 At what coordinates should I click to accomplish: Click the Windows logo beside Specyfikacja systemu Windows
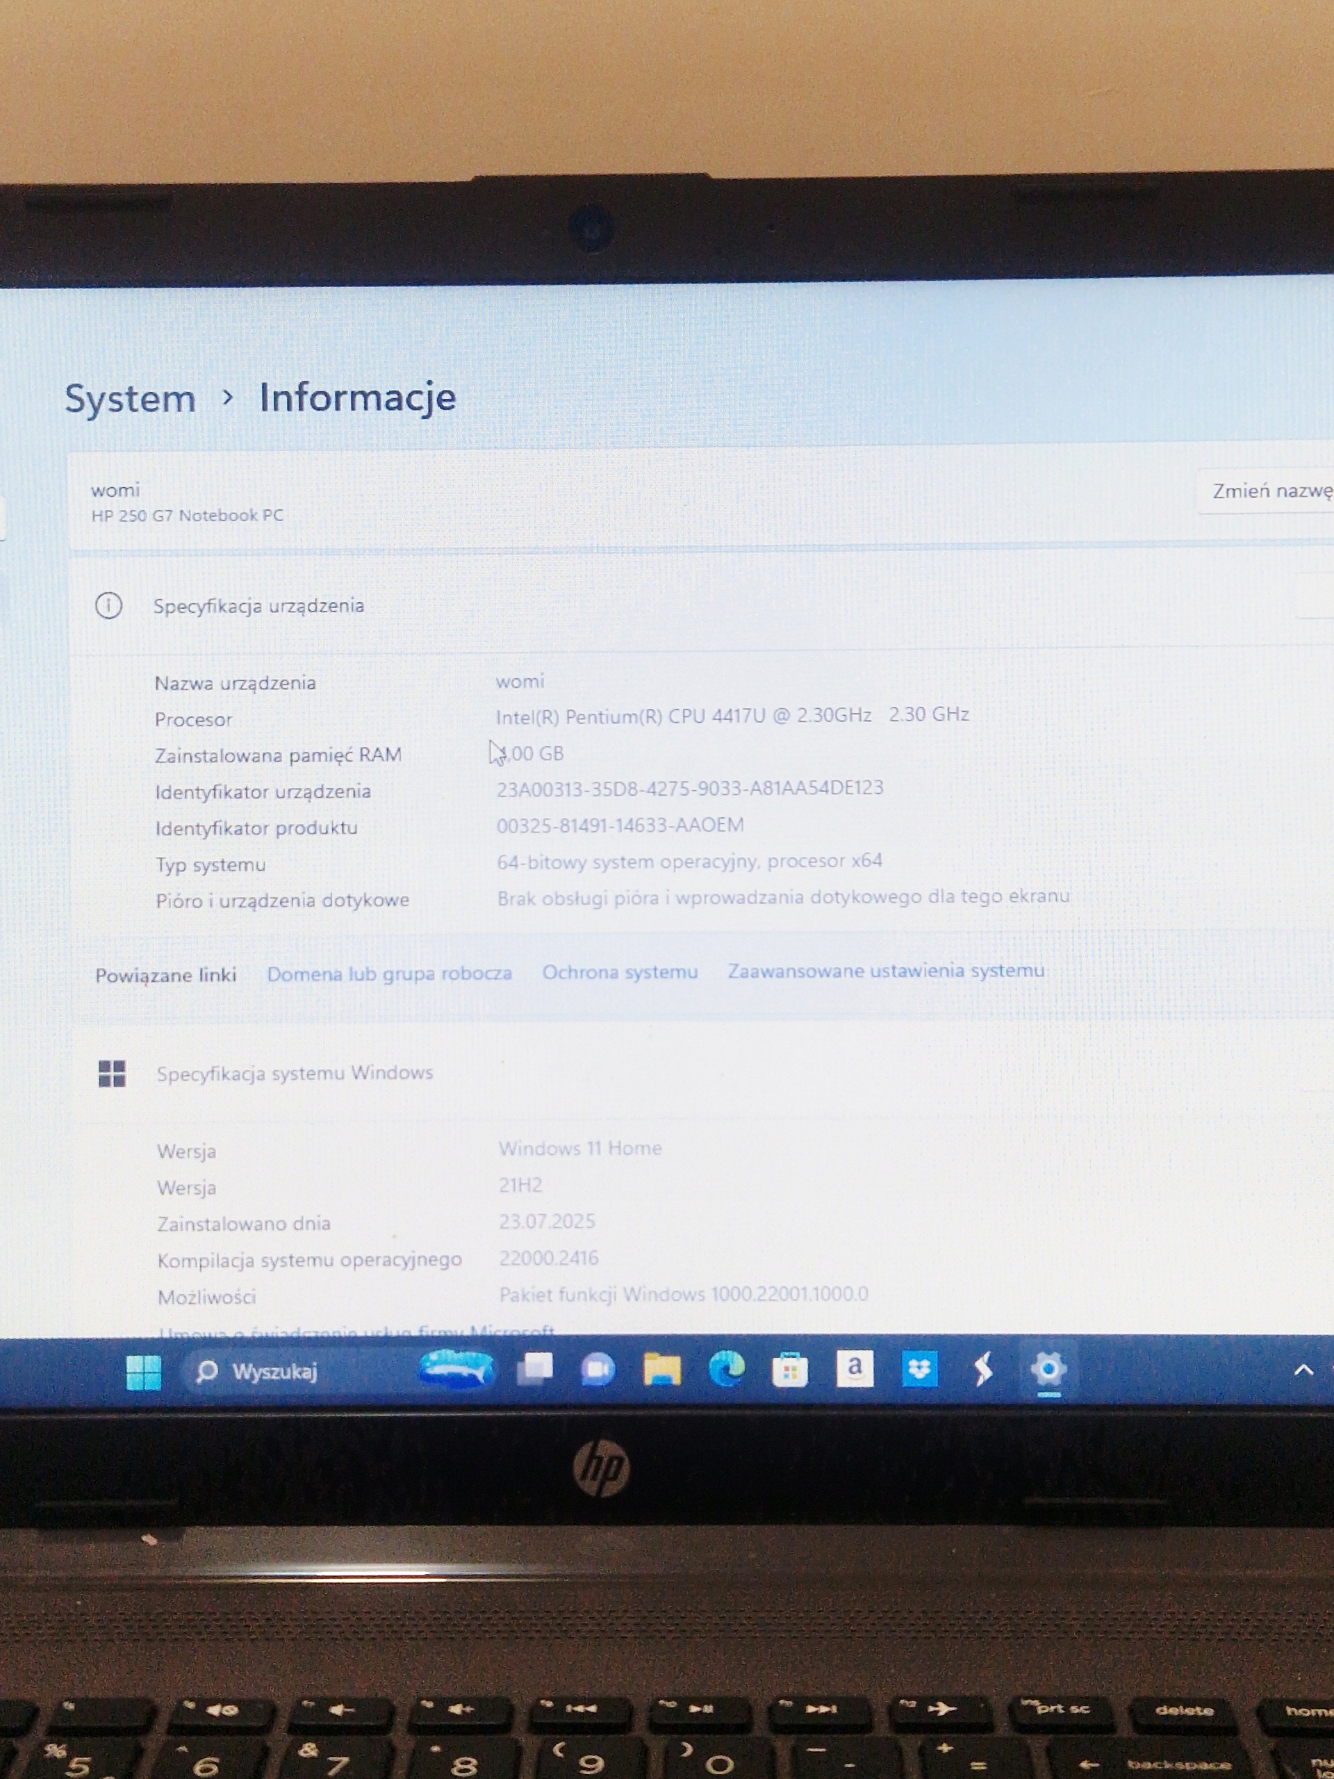coord(112,1074)
